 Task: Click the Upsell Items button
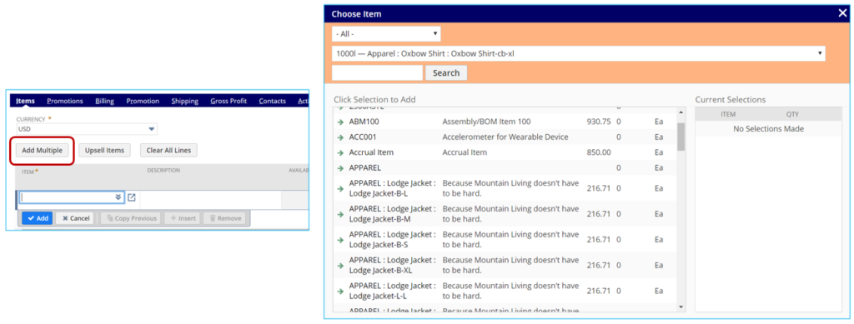click(x=104, y=150)
